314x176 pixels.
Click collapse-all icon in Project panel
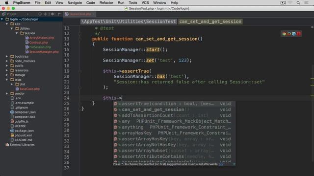[x=45, y=14]
